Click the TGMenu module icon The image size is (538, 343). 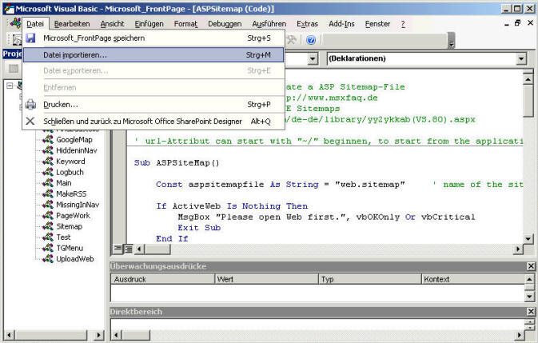48,248
